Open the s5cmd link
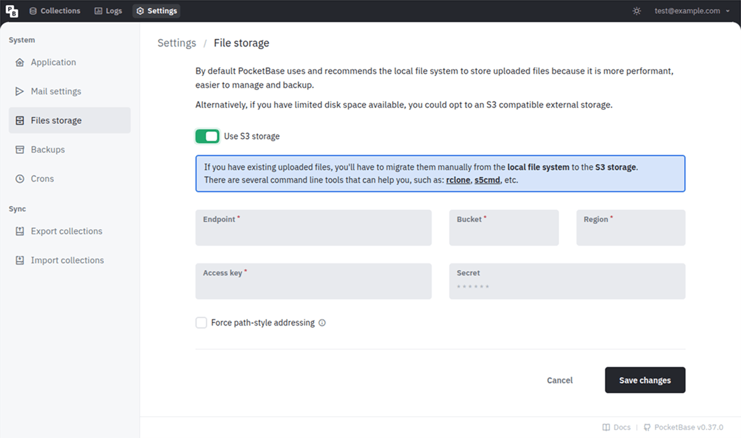The width and height of the screenshot is (741, 438). pos(487,180)
